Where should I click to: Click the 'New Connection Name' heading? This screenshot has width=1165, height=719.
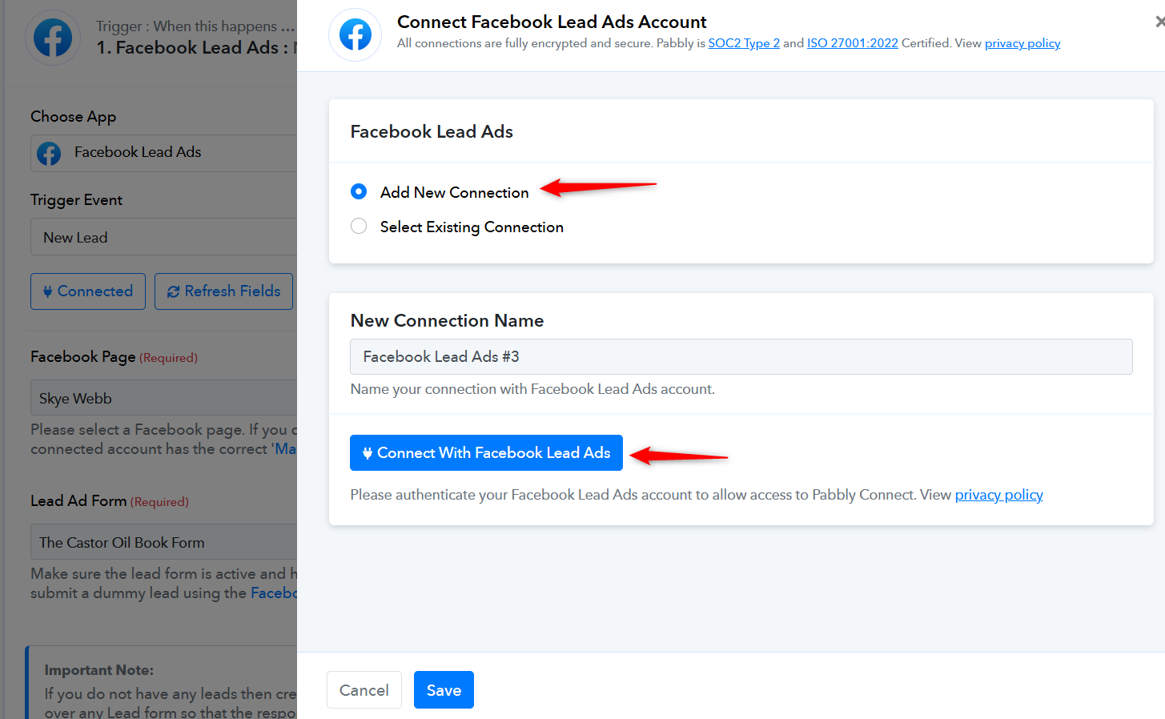pos(447,320)
